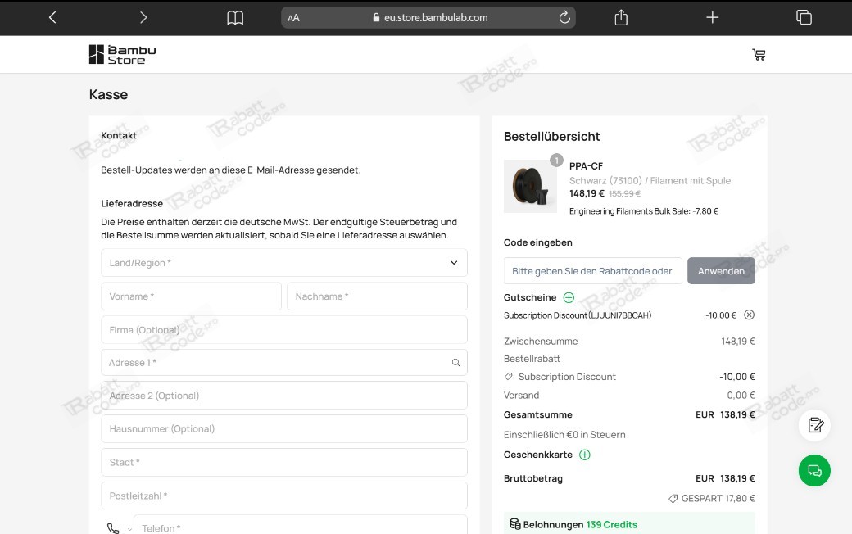Focus the Postleitzahl field
The image size is (852, 534).
click(x=284, y=496)
